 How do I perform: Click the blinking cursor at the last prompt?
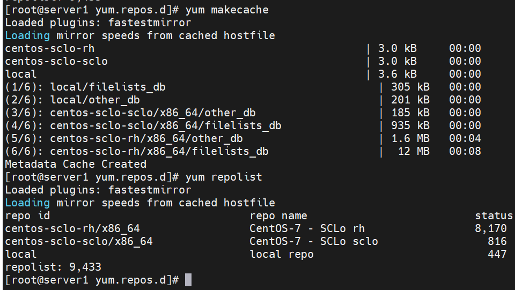coord(188,280)
